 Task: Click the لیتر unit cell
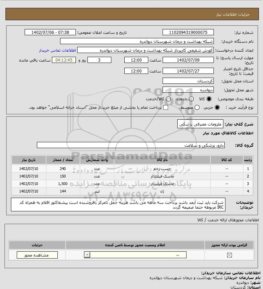pos(97,191)
